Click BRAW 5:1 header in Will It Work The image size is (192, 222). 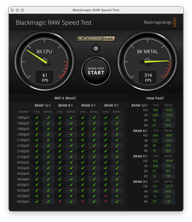[x=88, y=106]
